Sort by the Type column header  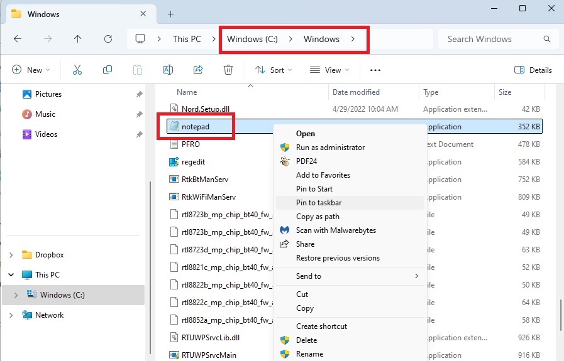[431, 92]
